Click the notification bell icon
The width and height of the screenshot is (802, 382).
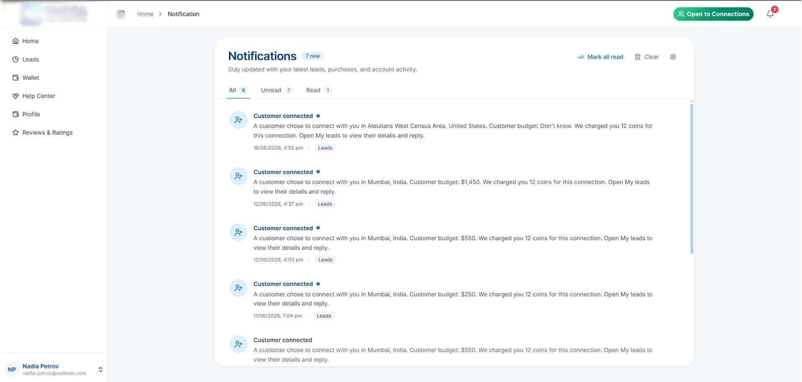coord(770,14)
